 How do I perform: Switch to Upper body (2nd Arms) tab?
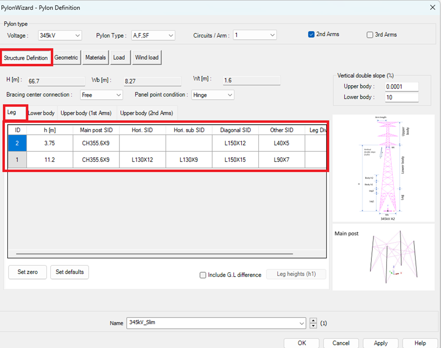pyautogui.click(x=147, y=113)
